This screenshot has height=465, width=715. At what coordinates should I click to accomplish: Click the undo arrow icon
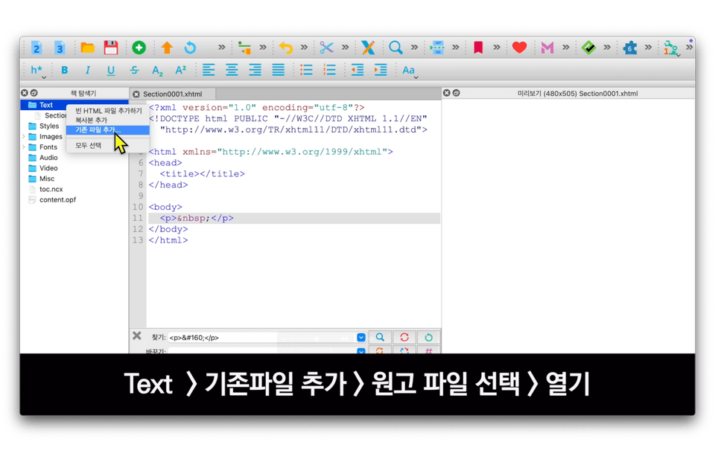[286, 48]
